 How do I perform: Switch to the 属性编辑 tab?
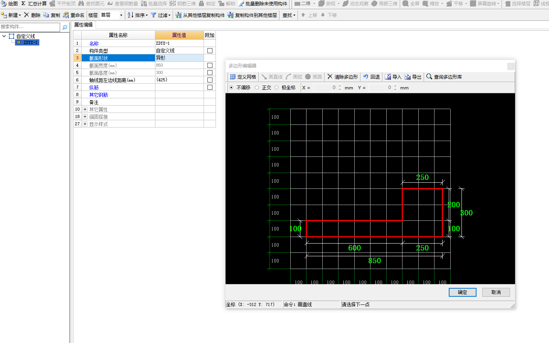(84, 25)
